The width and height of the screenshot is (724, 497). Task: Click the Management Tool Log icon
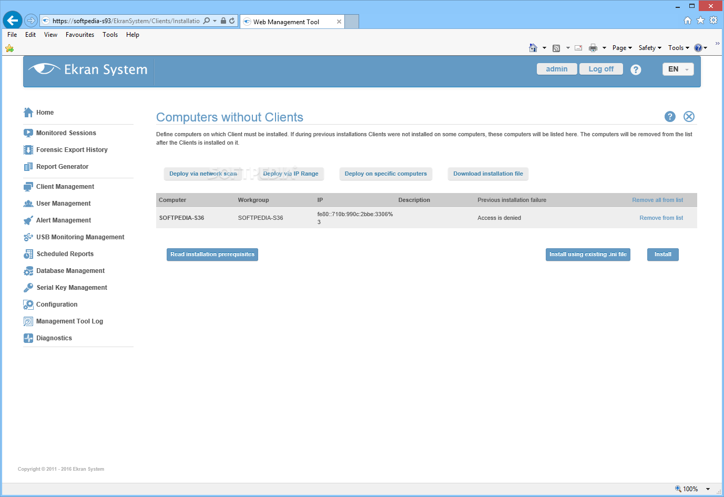click(28, 321)
